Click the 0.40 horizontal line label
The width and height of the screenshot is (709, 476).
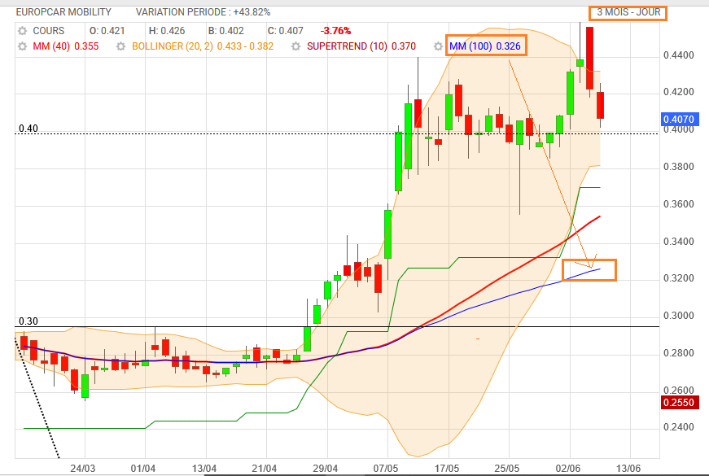click(28, 129)
